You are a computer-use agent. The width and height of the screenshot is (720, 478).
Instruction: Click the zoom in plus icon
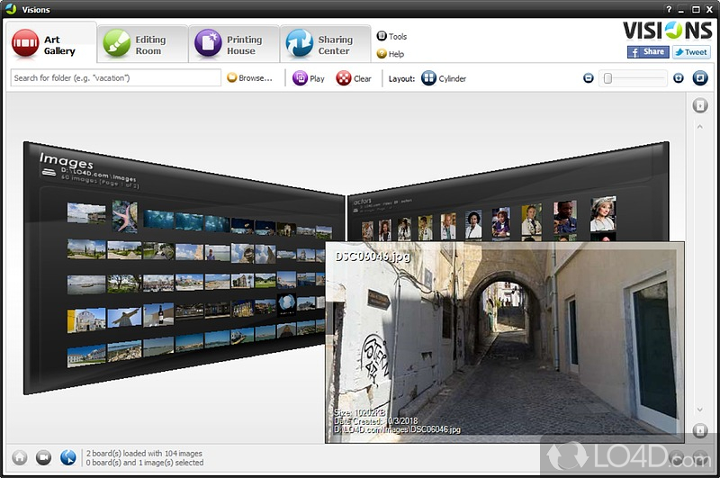coord(679,78)
